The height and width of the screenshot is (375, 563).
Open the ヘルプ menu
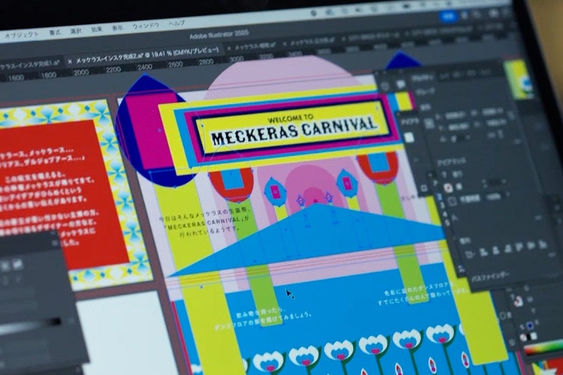[176, 23]
